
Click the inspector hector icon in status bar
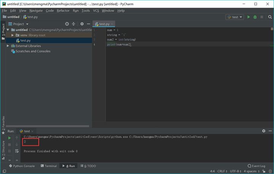[x=270, y=171]
